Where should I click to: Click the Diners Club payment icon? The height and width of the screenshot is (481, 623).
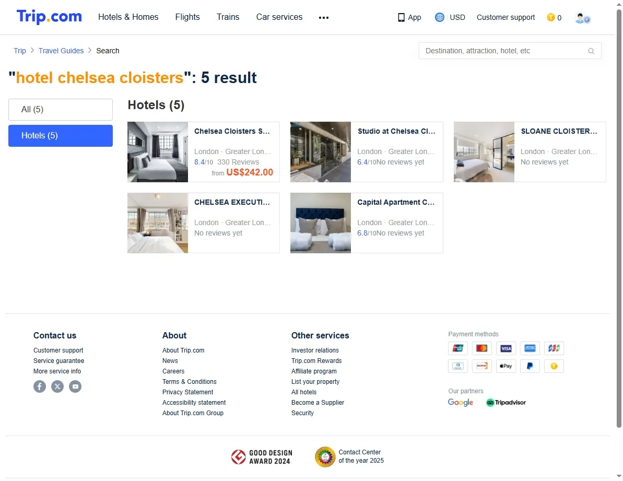[x=457, y=366]
